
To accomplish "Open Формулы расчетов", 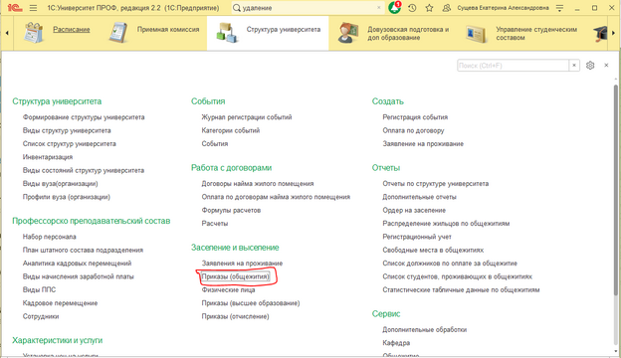I will [x=231, y=210].
